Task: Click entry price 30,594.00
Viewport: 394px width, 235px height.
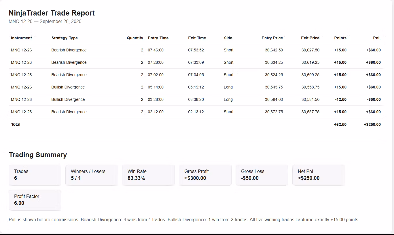Action: tap(274, 99)
